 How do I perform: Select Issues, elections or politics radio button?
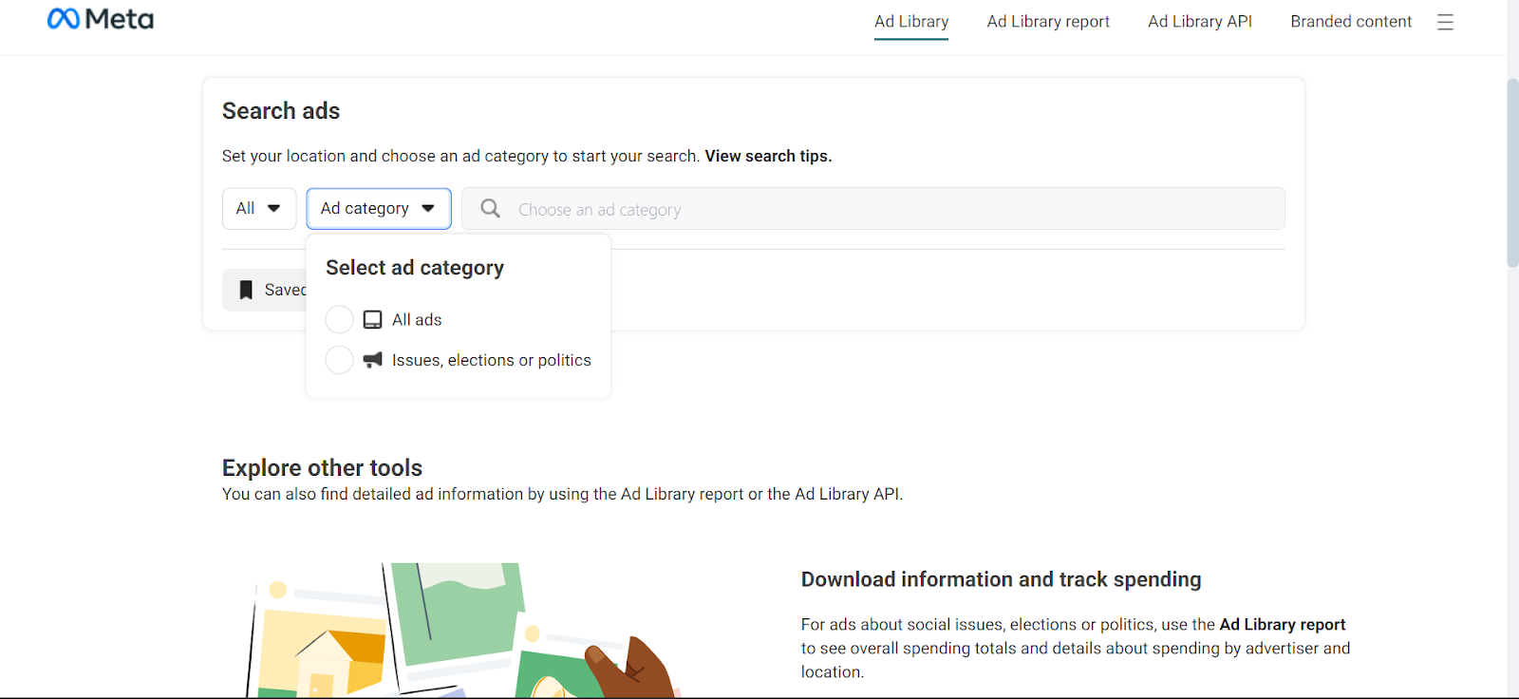[x=339, y=360]
